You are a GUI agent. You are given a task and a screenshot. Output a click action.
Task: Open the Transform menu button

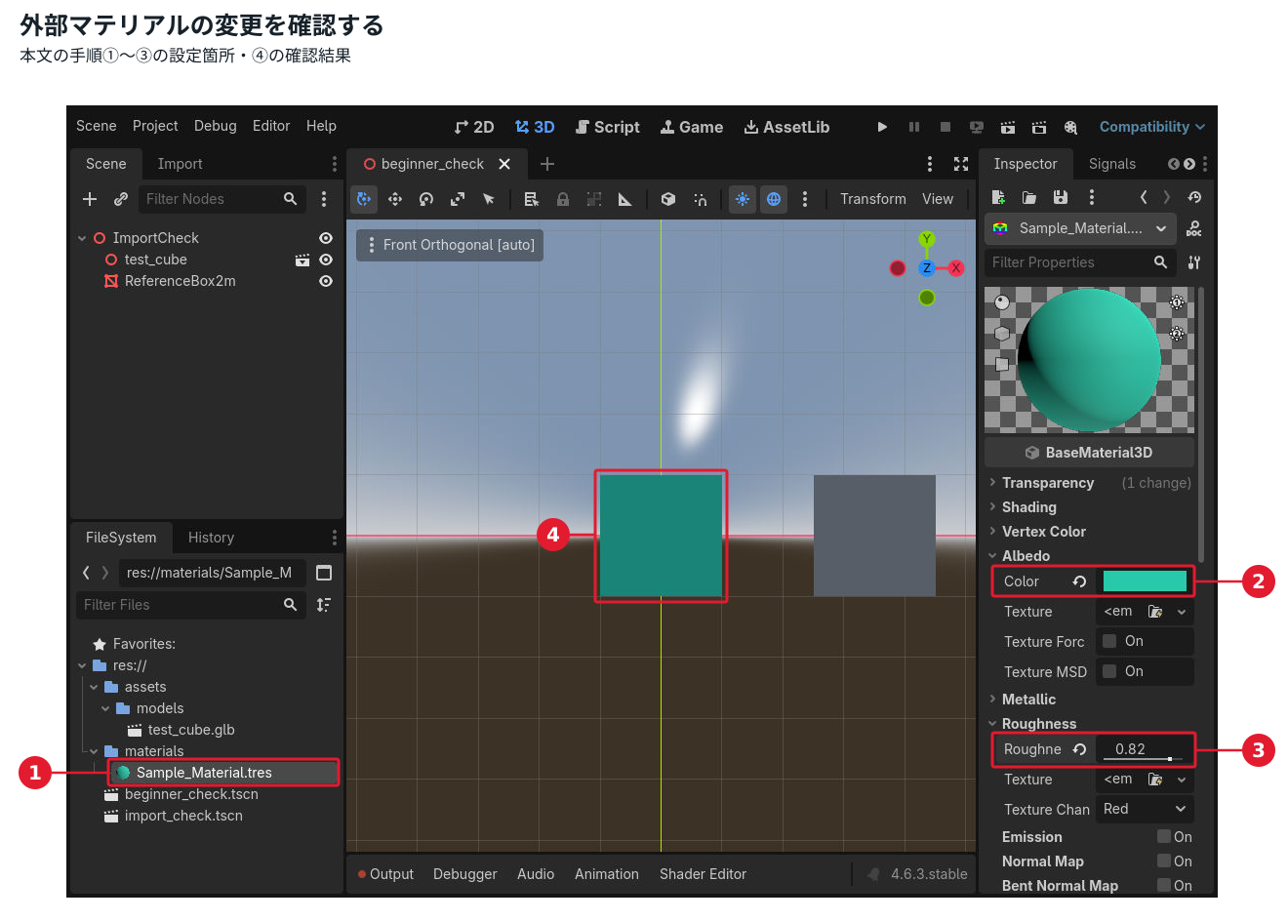tap(873, 199)
